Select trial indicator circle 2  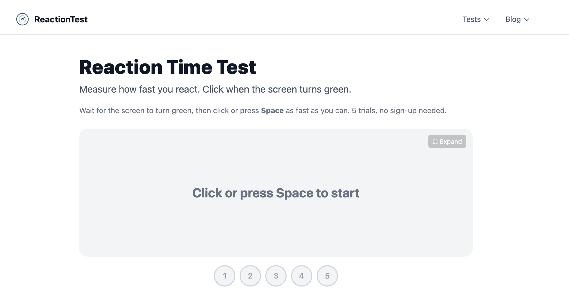point(250,276)
